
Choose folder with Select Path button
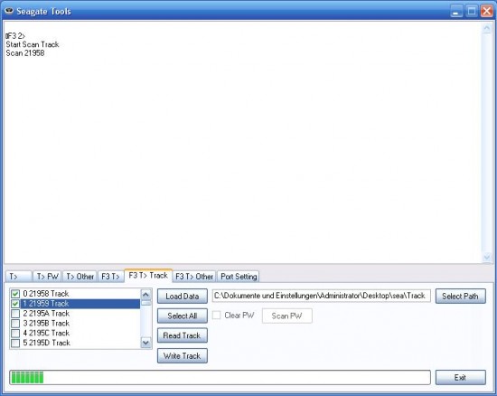[x=460, y=297]
